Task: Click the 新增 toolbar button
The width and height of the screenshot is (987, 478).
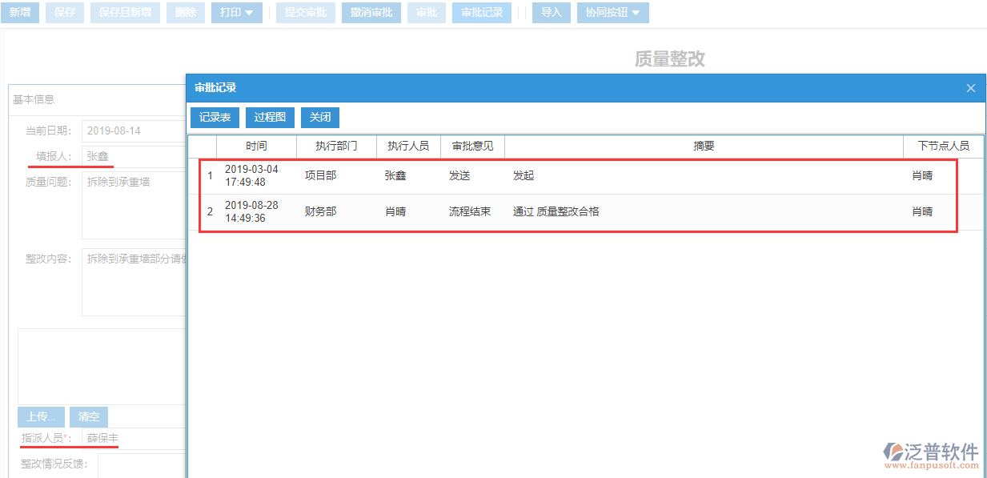Action: tap(20, 12)
